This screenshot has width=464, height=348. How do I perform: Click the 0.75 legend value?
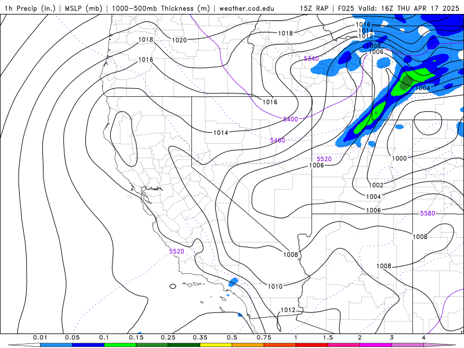(x=264, y=338)
